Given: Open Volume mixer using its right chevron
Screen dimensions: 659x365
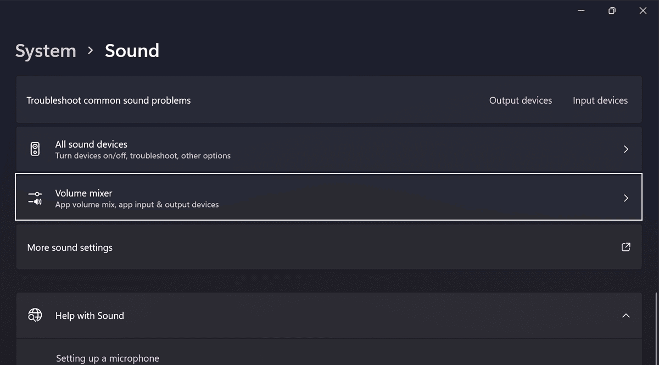Looking at the screenshot, I should click(x=626, y=198).
